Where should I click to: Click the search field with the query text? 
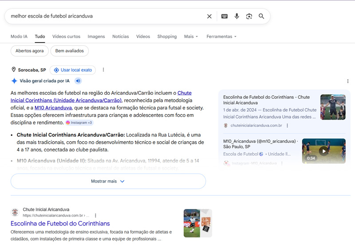(106, 16)
